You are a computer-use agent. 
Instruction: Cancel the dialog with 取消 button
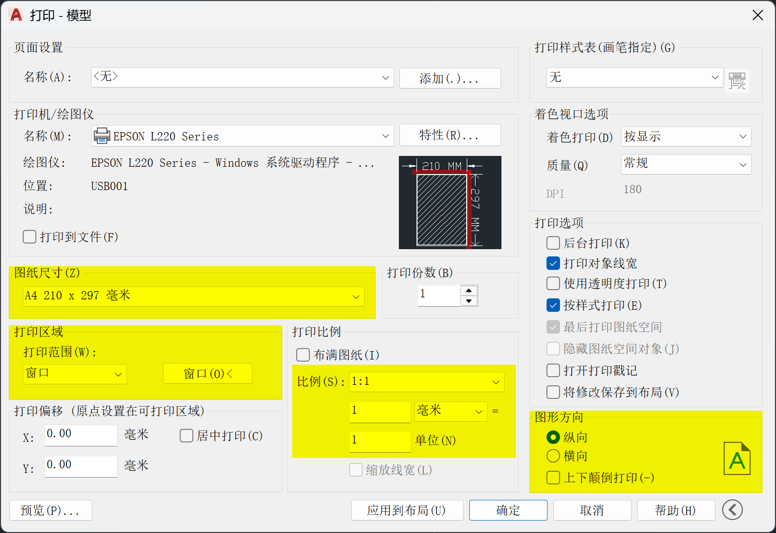[592, 510]
